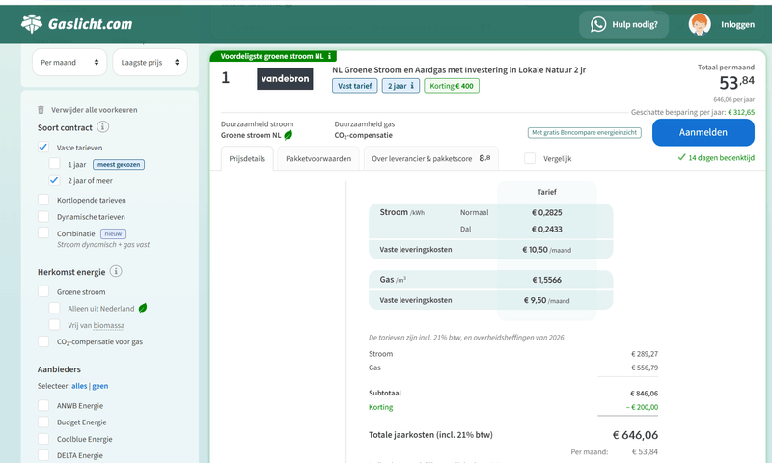Select Coolblue Energie provider checkbox
772x463 pixels.
(43, 439)
